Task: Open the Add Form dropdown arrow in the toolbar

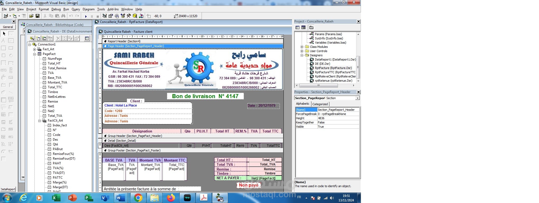Action: click(x=19, y=16)
